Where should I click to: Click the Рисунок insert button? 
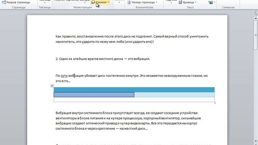click(x=59, y=1)
